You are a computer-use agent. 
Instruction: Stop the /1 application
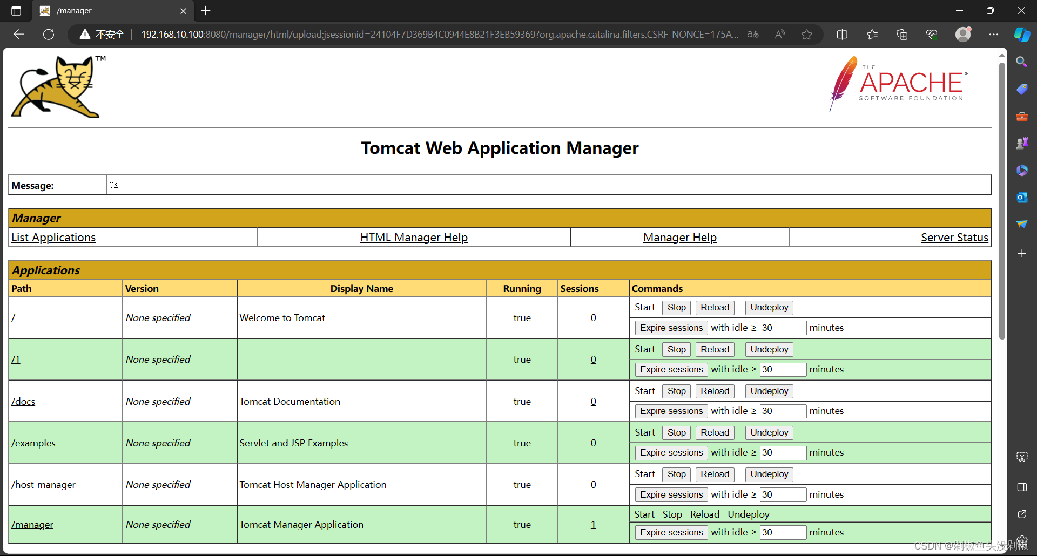point(676,350)
